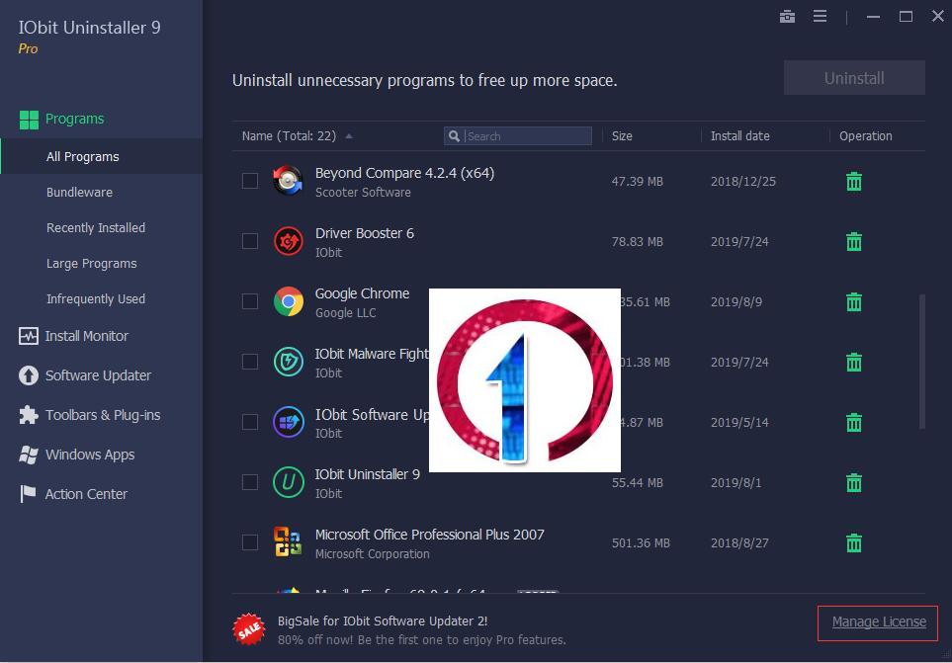952x663 pixels.
Task: Open the Infrequently Used list
Action: 95,298
